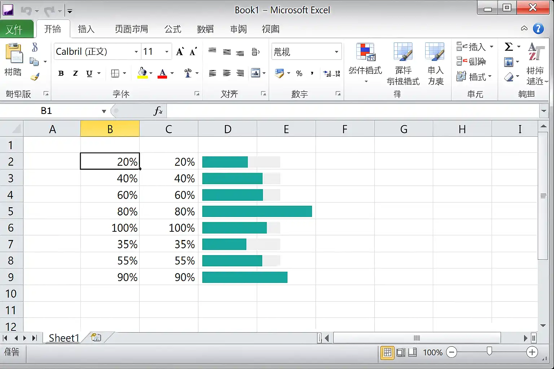The image size is (554, 369).
Task: Switch to Page Layout view in status bar
Action: point(400,352)
